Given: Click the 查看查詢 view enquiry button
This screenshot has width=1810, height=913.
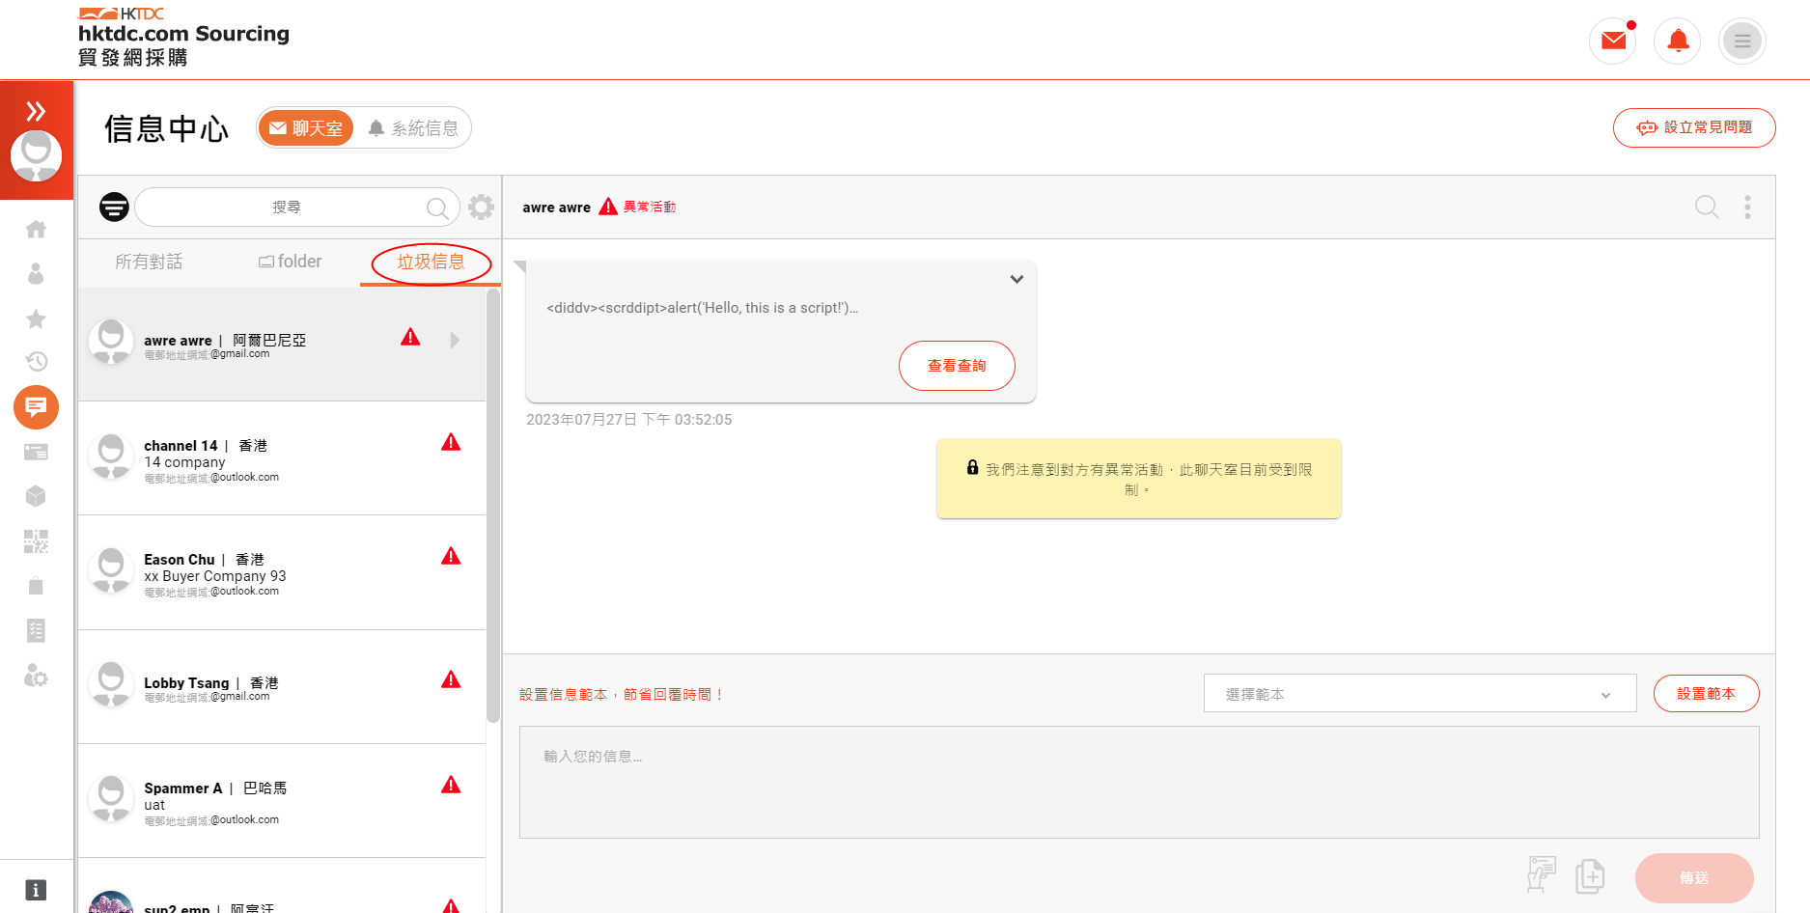Looking at the screenshot, I should click(x=957, y=366).
